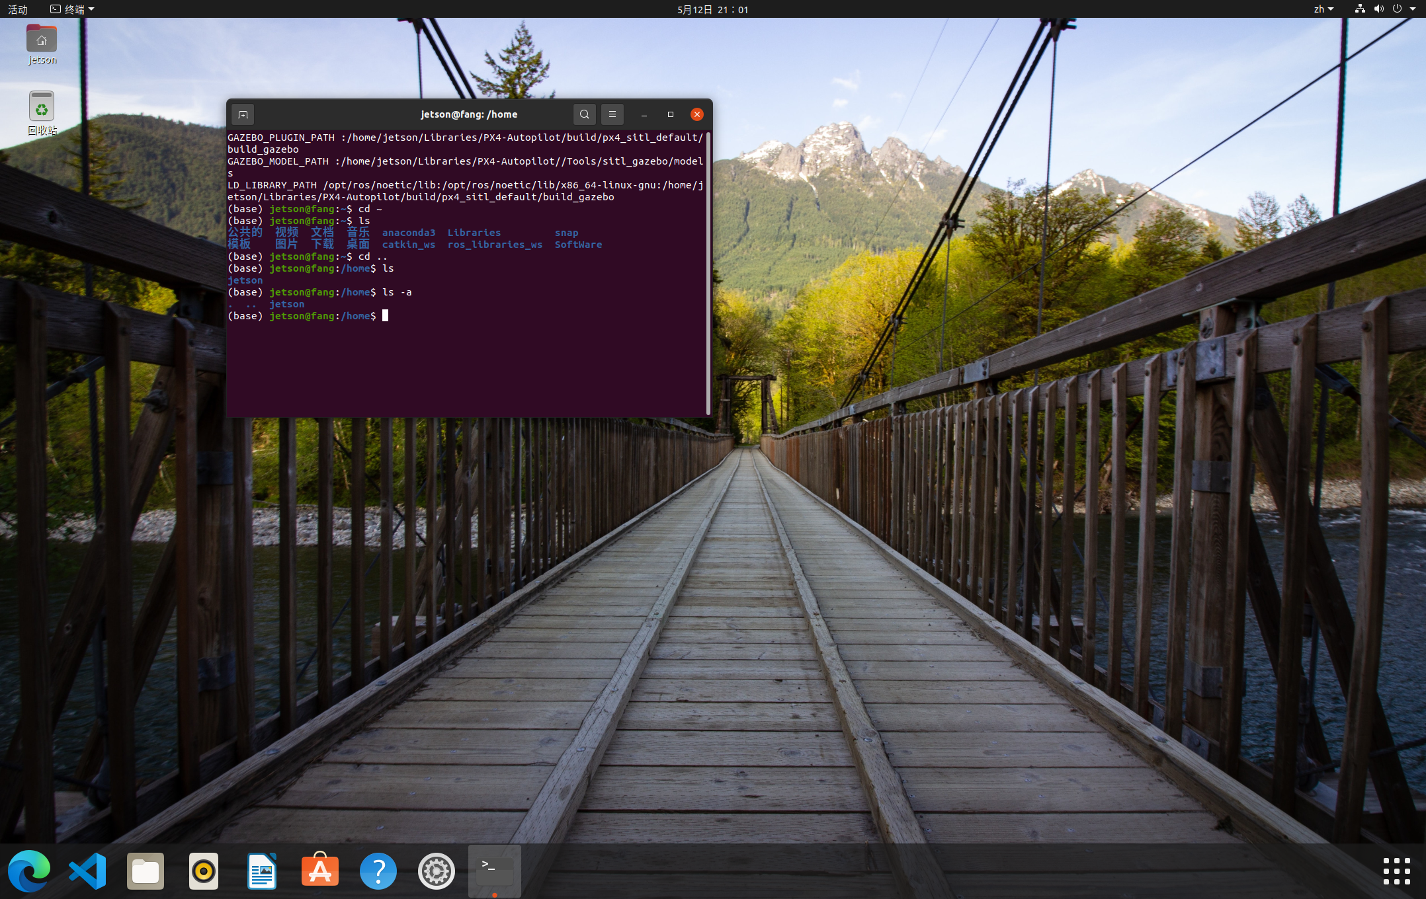This screenshot has width=1426, height=899.
Task: Click the terminal scrollbar
Action: [708, 272]
